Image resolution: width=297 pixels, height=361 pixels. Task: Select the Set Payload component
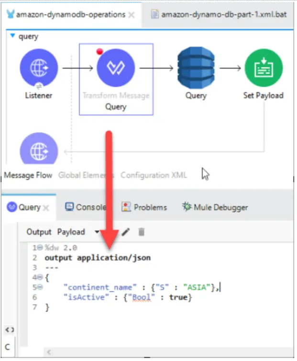pos(264,68)
